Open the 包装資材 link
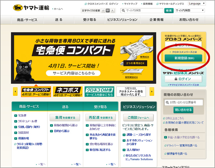Viewport: 215px width, 168px height. (x=22, y=133)
